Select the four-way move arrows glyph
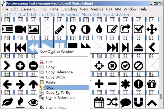164x109 pixels. pos(152,29)
